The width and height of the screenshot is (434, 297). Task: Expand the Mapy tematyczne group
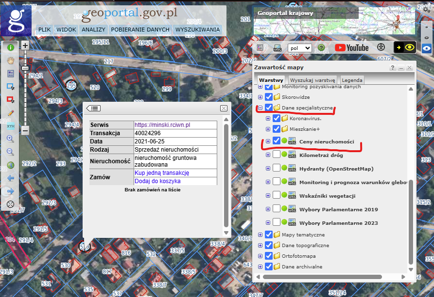(260, 235)
